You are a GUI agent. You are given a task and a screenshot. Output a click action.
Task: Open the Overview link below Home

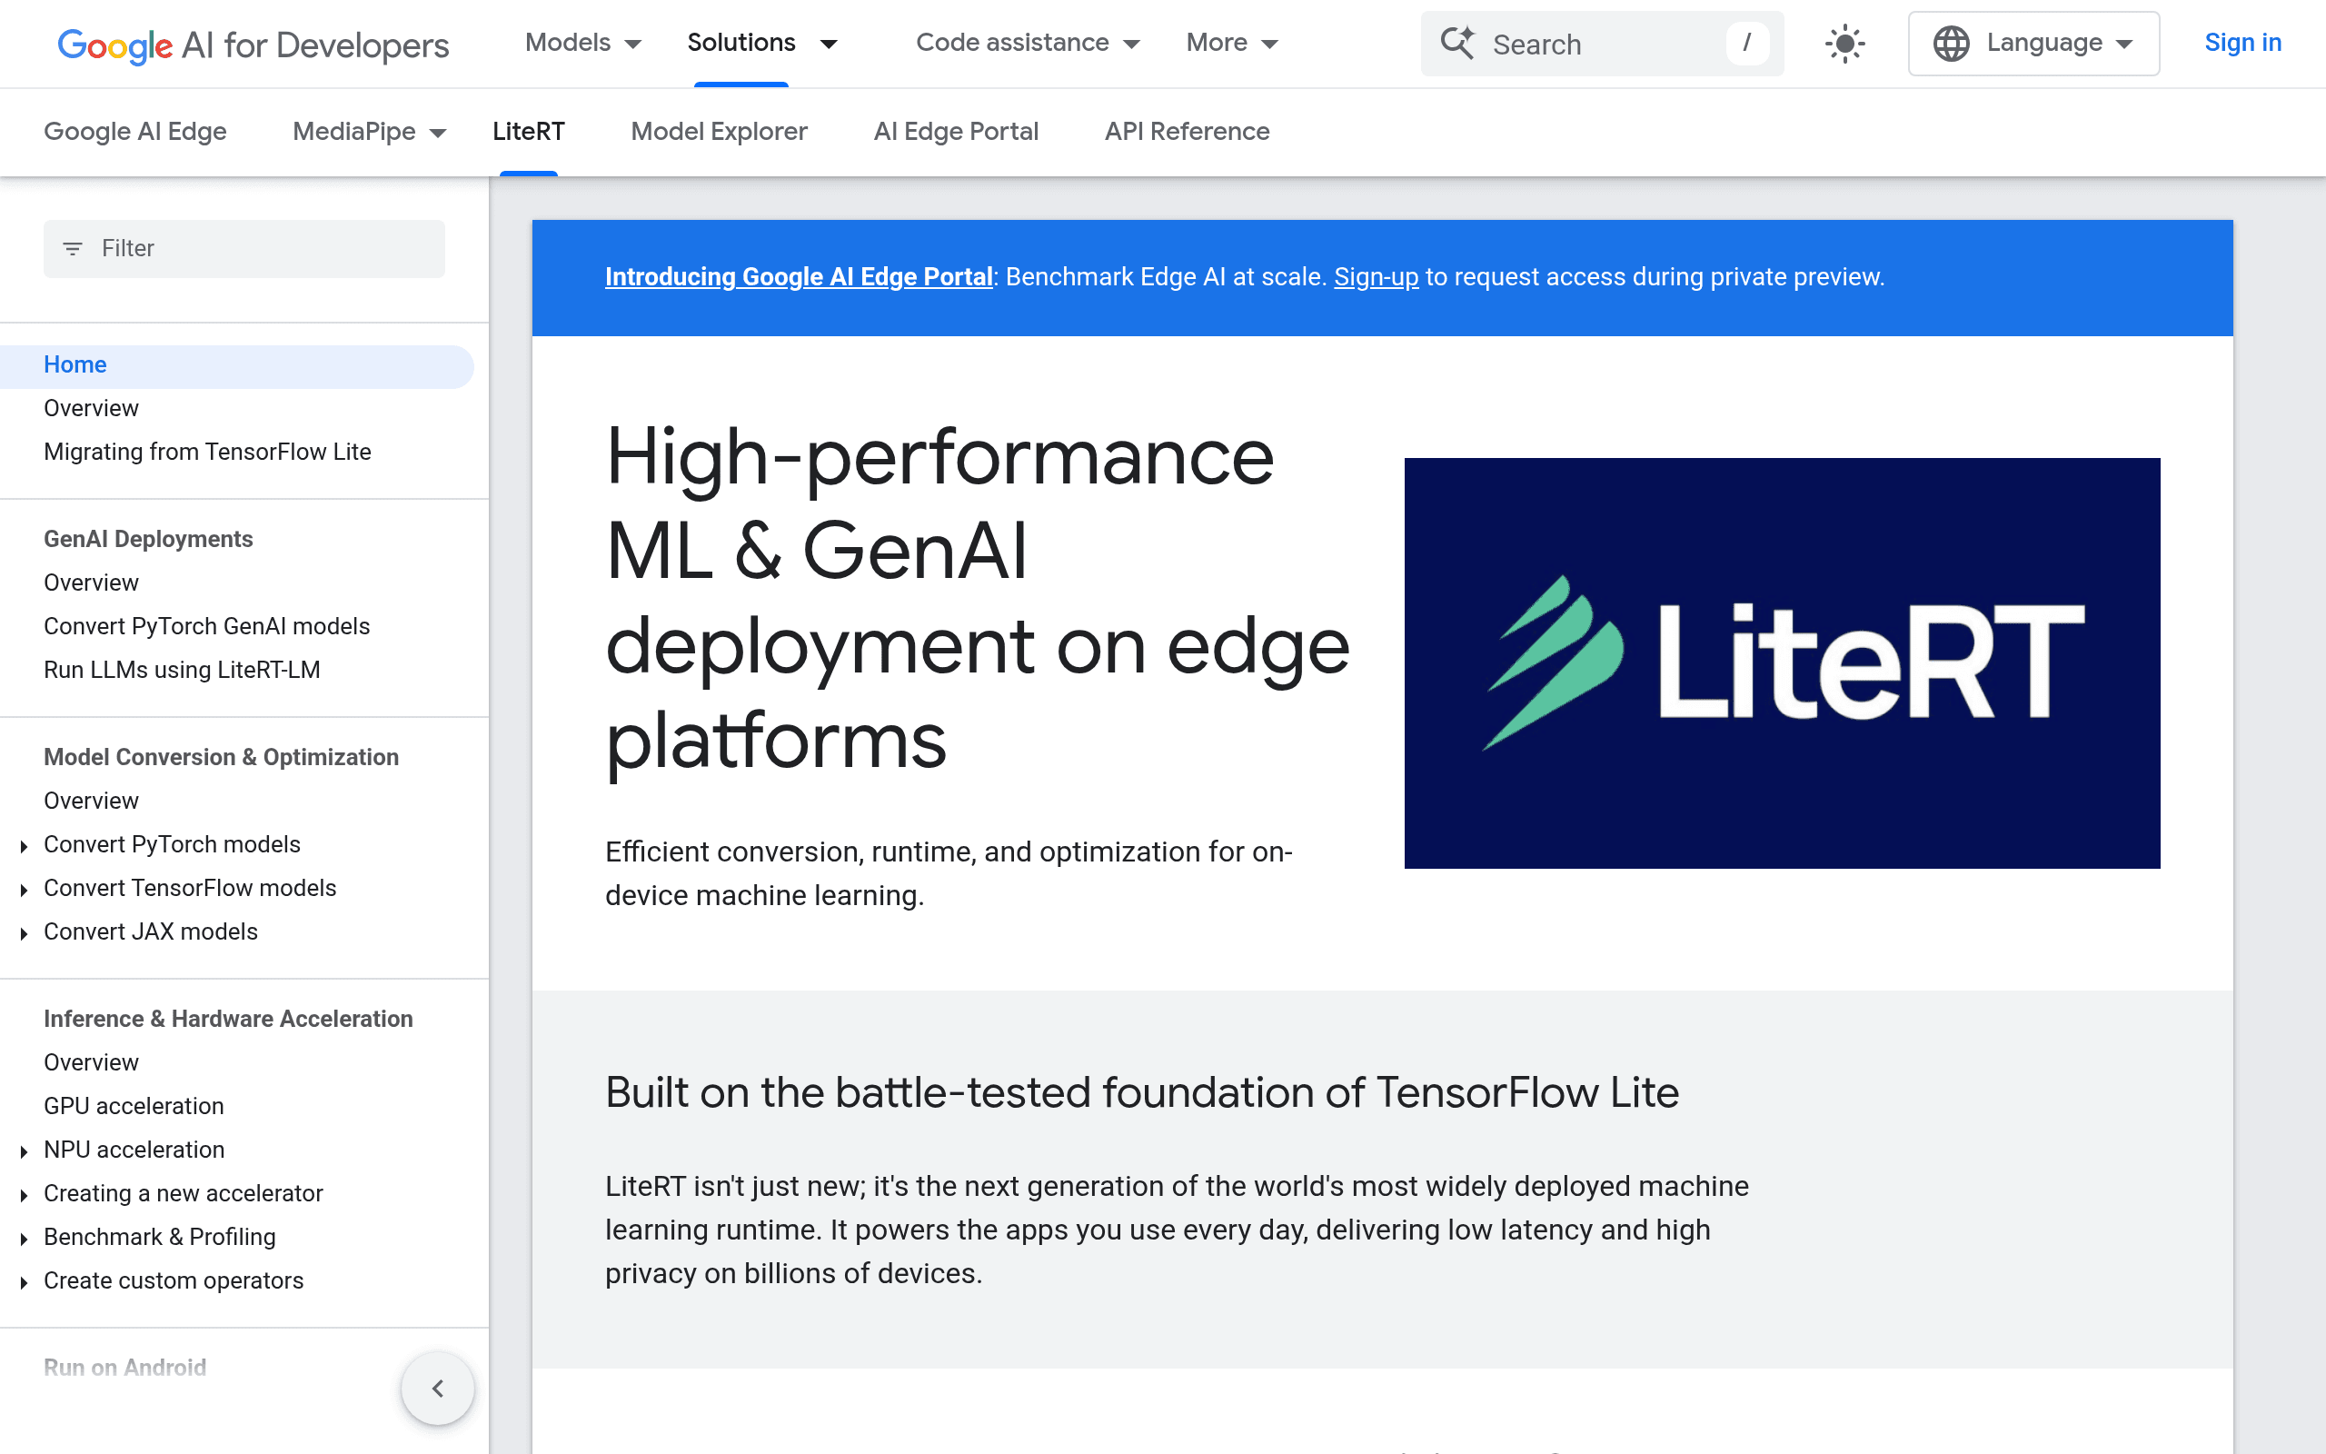point(91,409)
